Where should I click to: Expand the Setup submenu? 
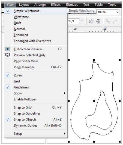click(x=36, y=134)
